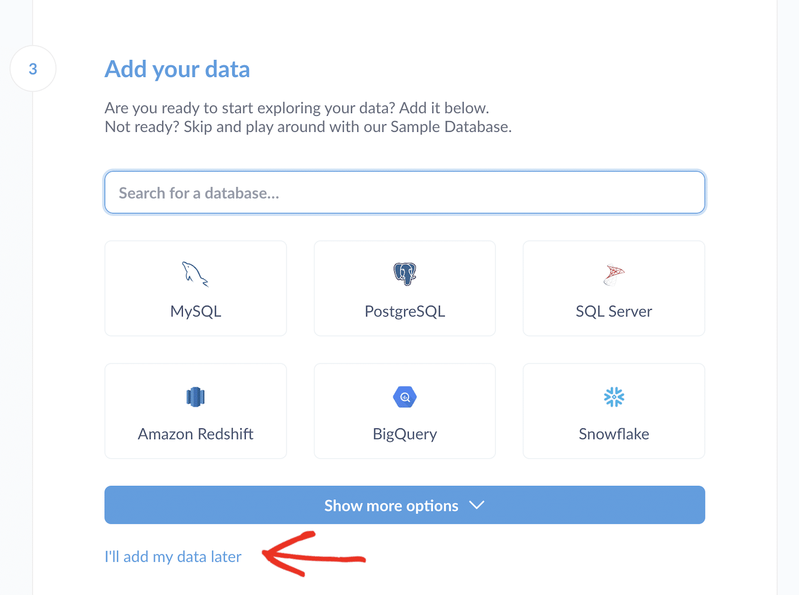The width and height of the screenshot is (799, 595).
Task: Choose the SQL Server logo icon
Action: pyautogui.click(x=614, y=274)
